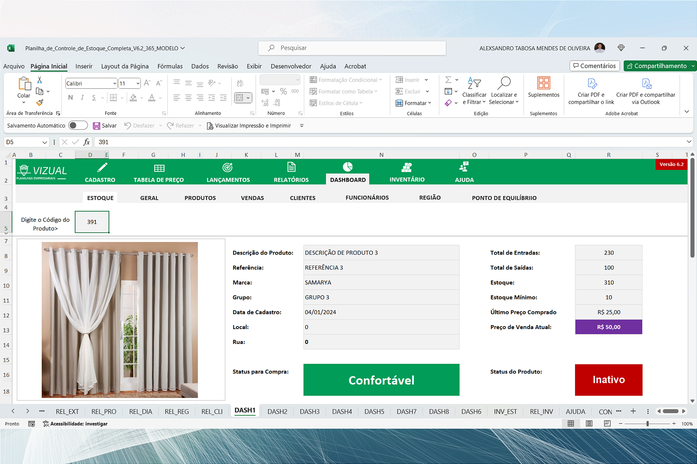Screen dimensions: 697x464
Task: Apply italic formatting from the Fonte group
Action: 82,97
